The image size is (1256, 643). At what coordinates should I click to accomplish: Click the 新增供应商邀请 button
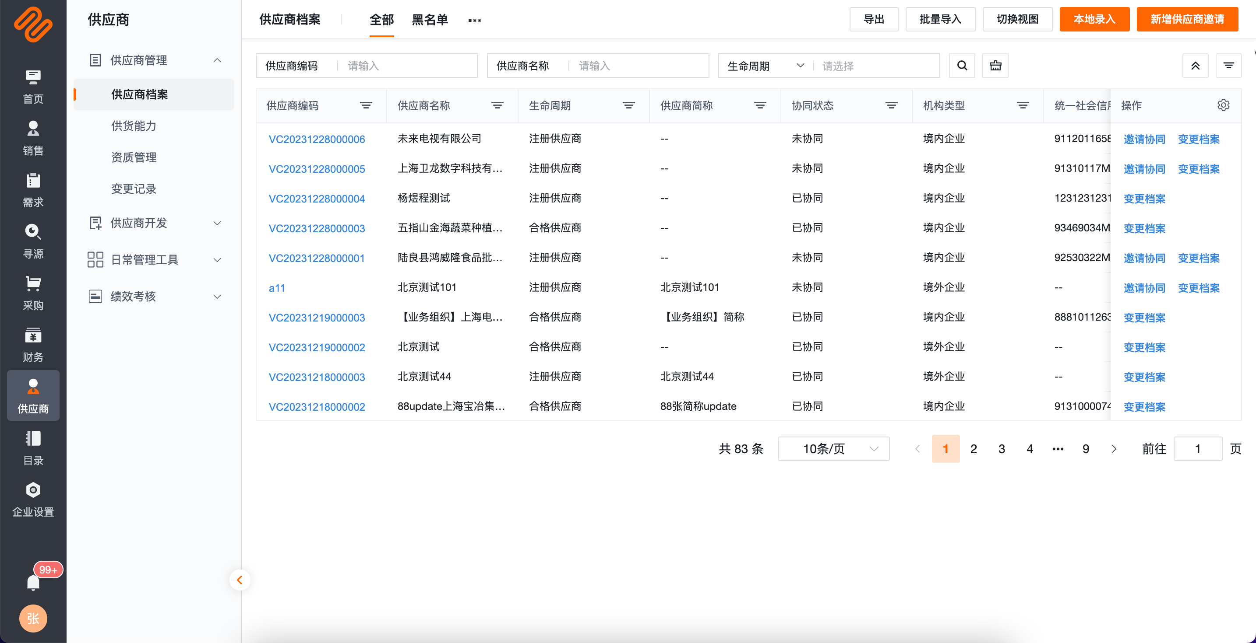1187,19
